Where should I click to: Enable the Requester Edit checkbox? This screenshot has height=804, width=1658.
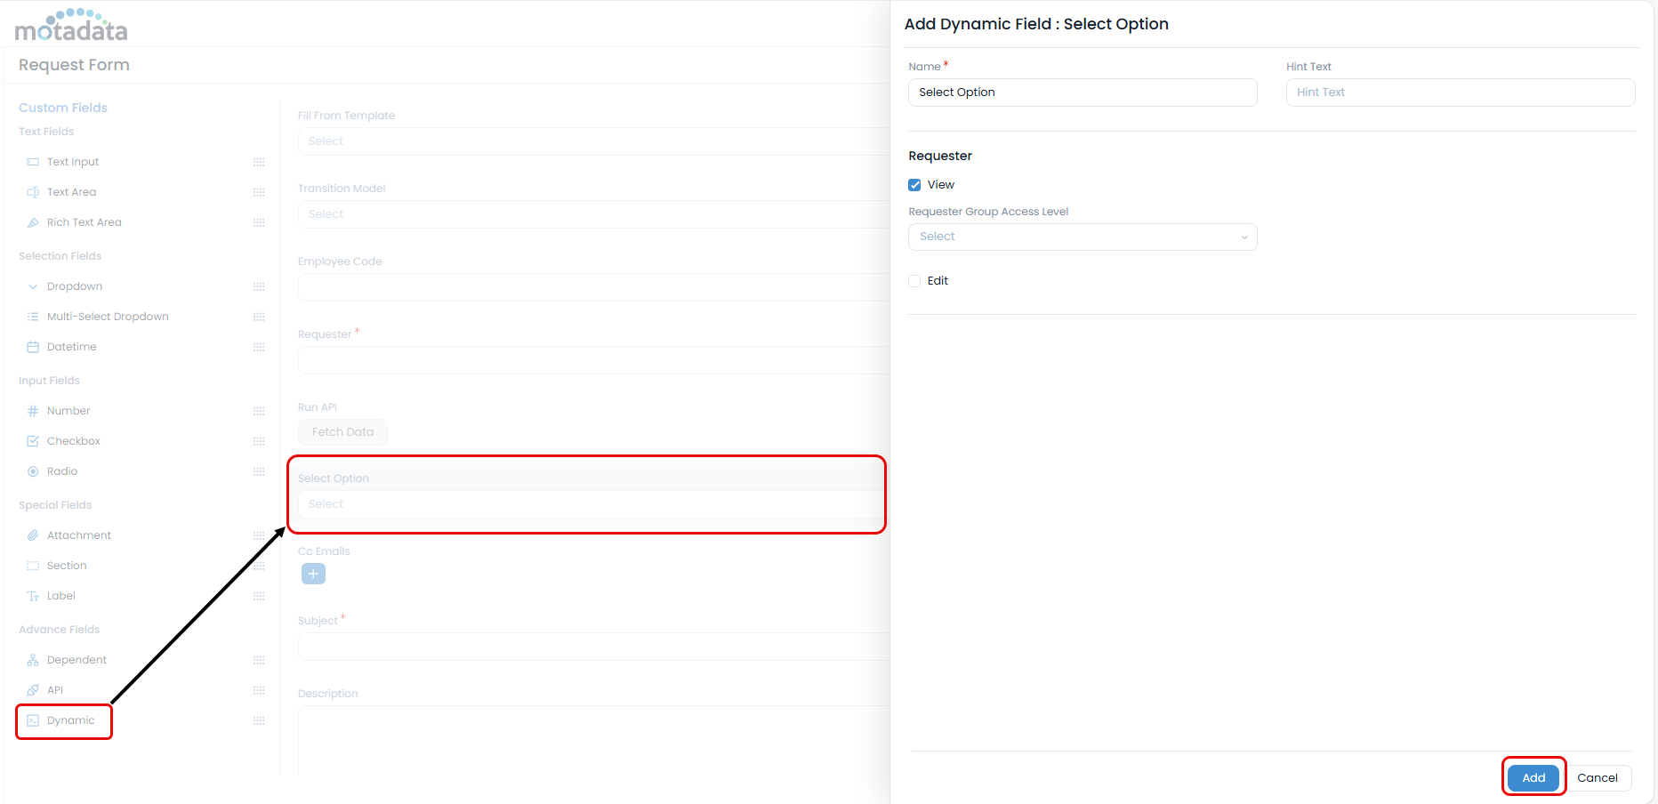coord(914,281)
